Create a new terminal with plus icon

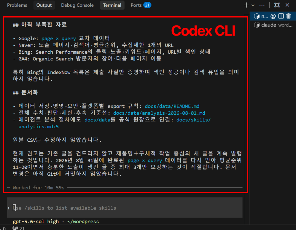[246, 5]
